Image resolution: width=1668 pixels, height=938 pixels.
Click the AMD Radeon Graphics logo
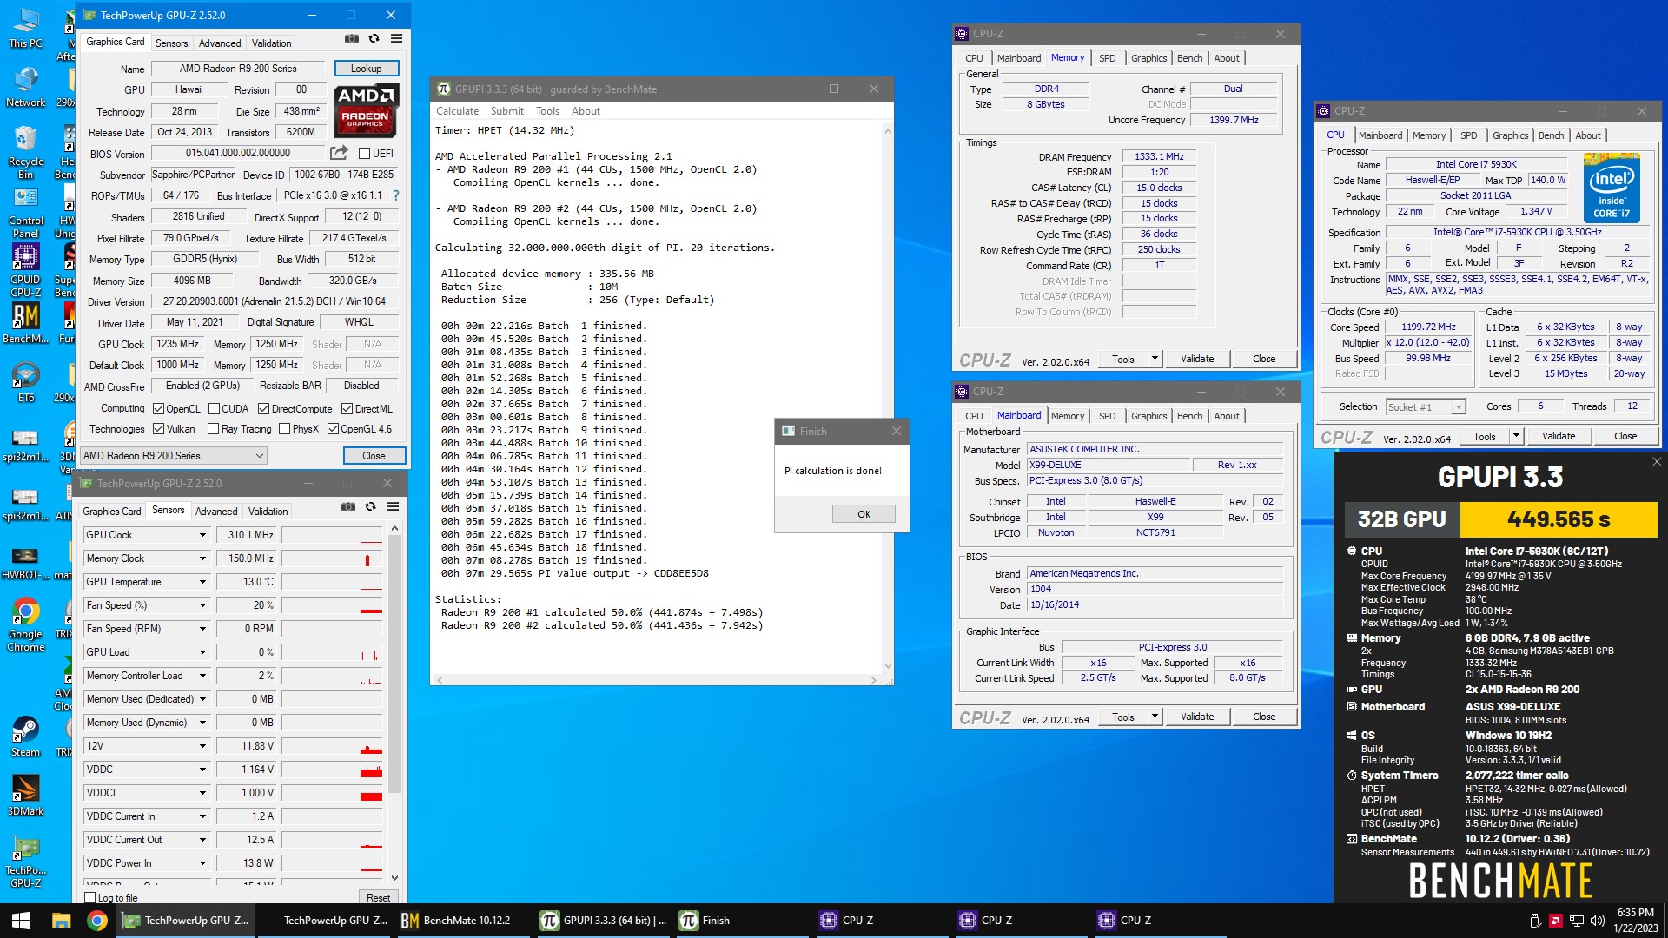tap(366, 110)
